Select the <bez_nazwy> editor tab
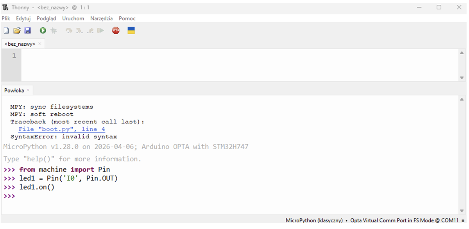This screenshot has width=469, height=229. point(20,44)
